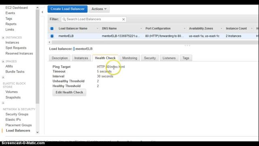Open DNS Name column sort arrow
Image resolution: width=259 pixels, height=146 pixels.
click(141, 29)
